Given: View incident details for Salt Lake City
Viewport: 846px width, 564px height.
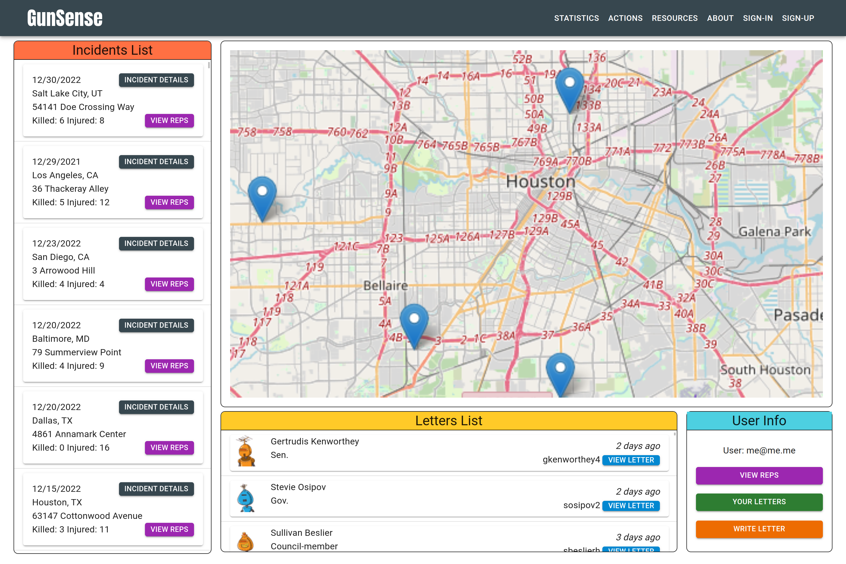Looking at the screenshot, I should point(156,80).
